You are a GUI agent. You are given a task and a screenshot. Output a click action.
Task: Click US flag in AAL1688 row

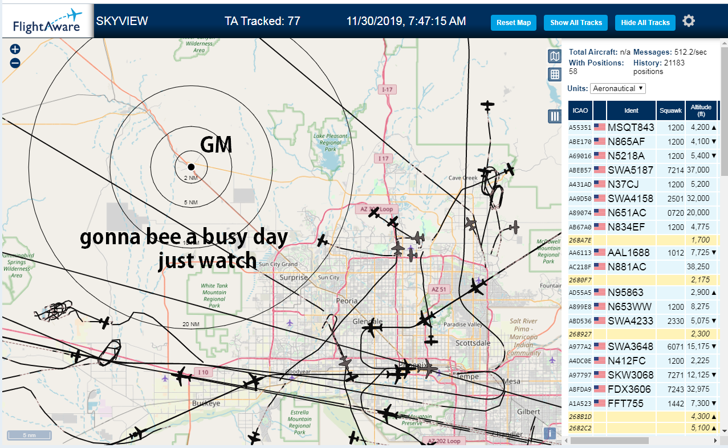tap(599, 252)
